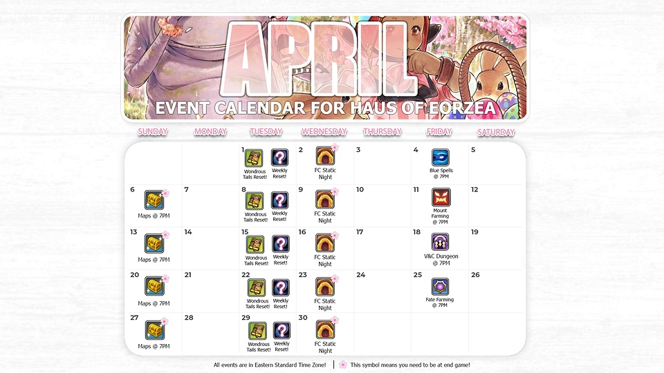Select the Mount Farming icon on April 11

coord(441,198)
